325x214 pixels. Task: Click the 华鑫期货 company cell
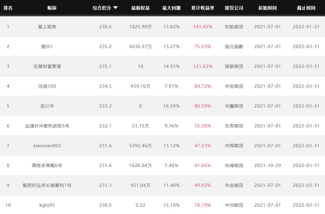coord(234,106)
